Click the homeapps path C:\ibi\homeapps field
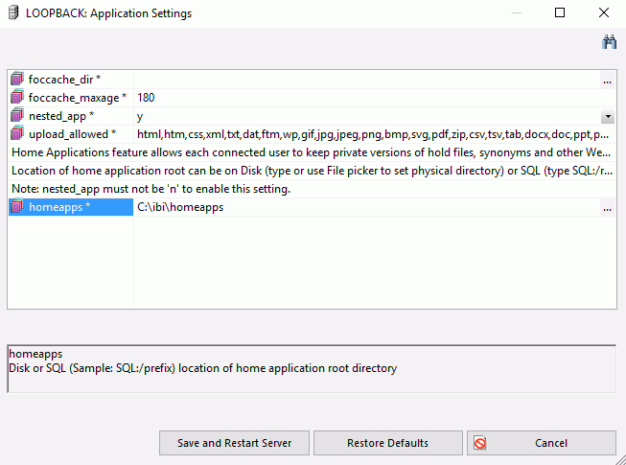 (366, 207)
